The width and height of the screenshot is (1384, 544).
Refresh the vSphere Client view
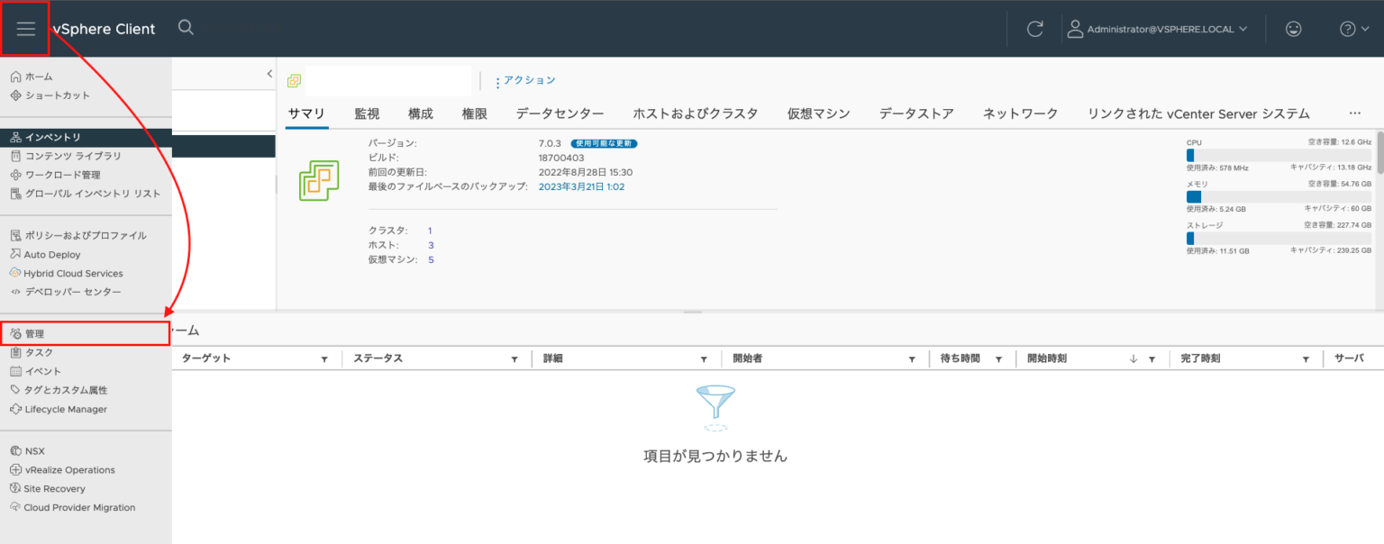[1034, 28]
